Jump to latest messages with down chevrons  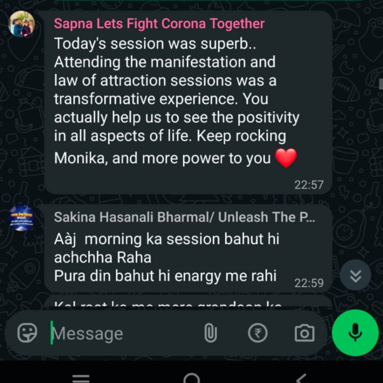[355, 276]
